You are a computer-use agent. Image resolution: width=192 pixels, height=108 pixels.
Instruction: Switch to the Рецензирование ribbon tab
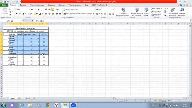pos(75,5)
